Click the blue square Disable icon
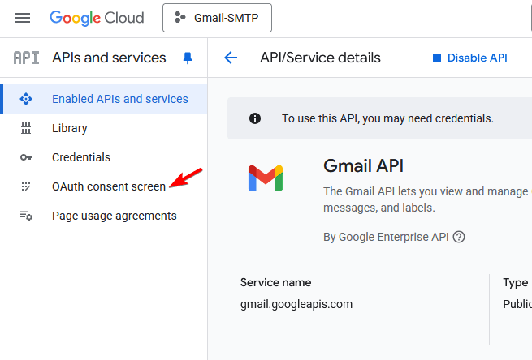The height and width of the screenshot is (360, 532). 437,58
